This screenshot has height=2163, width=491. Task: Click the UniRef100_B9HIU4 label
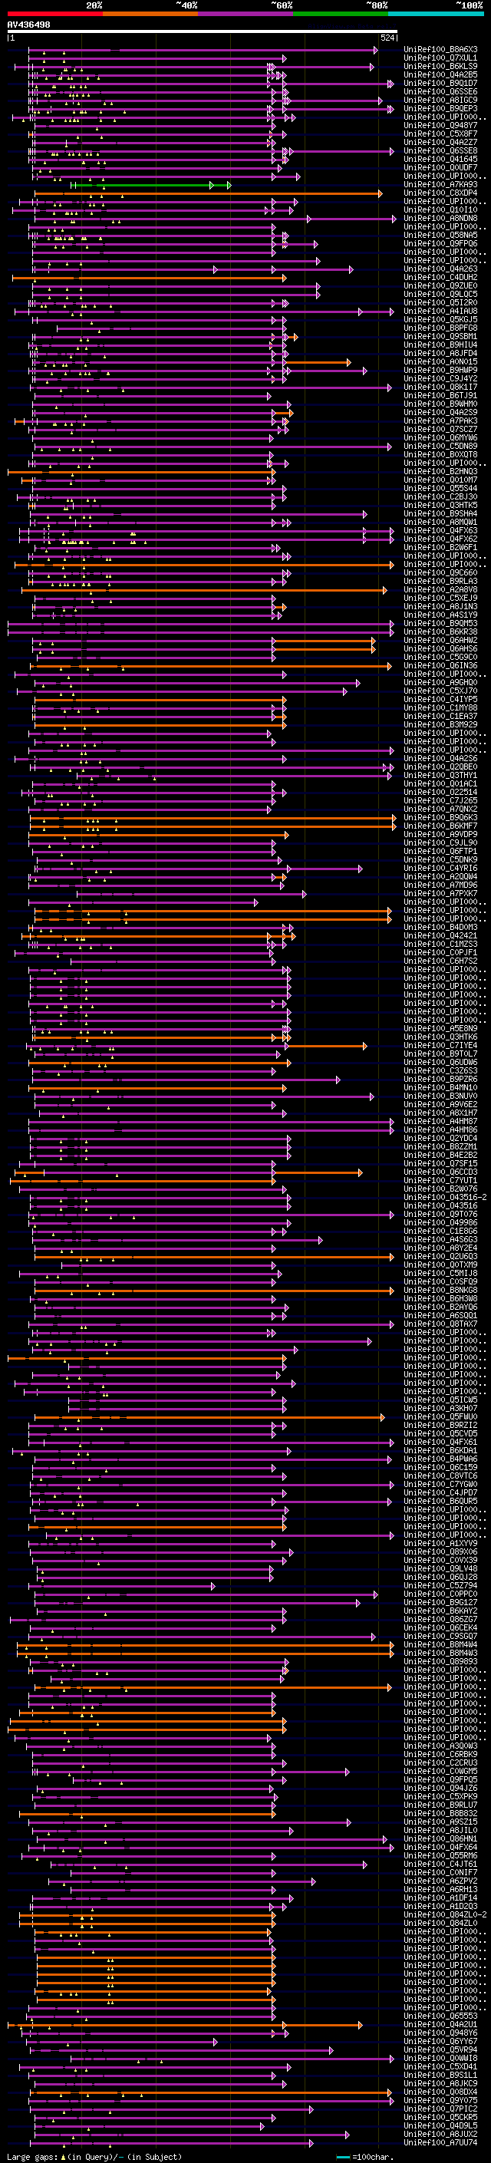440,345
